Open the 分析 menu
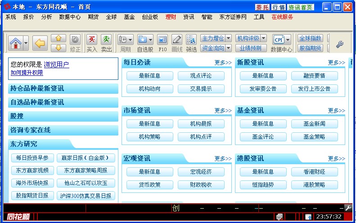Image resolution: width=356 pixels, height=223 pixels. [x=46, y=17]
